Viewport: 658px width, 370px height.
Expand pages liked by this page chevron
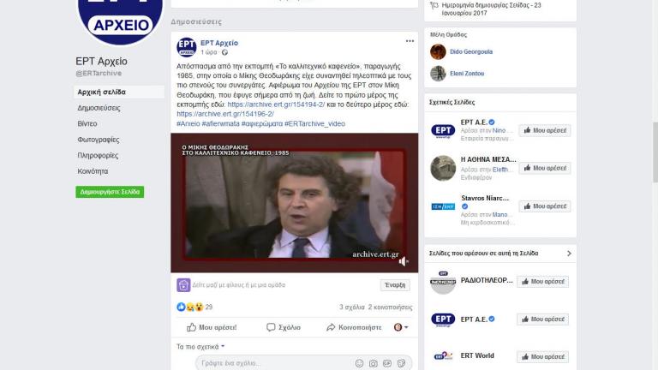click(569, 254)
